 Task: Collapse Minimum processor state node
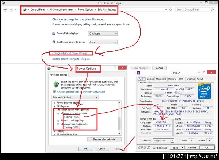tap(58, 114)
